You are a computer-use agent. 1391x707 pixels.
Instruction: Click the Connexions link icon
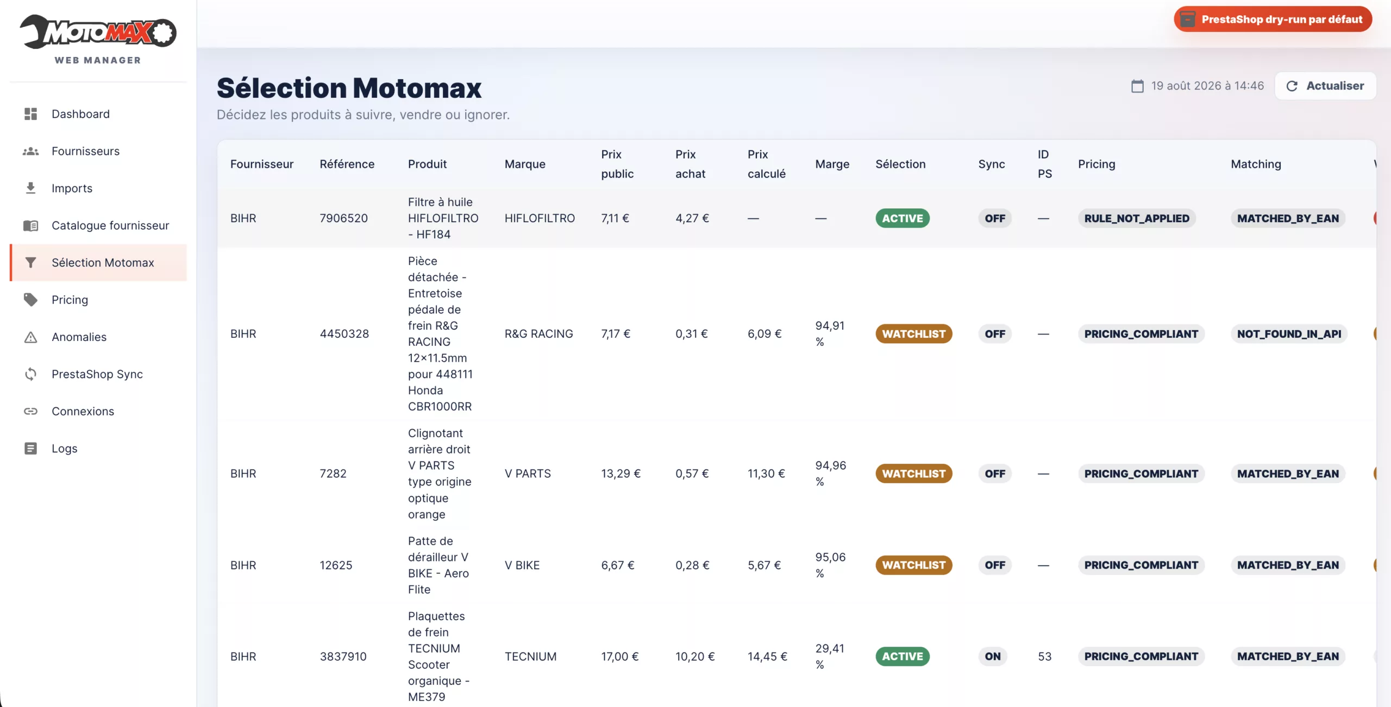click(x=31, y=412)
